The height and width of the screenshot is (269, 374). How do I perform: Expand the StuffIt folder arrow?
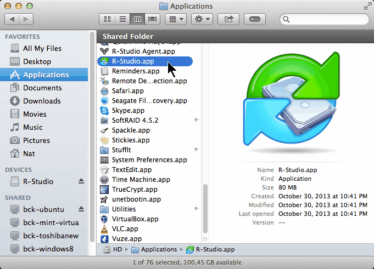[196, 150]
